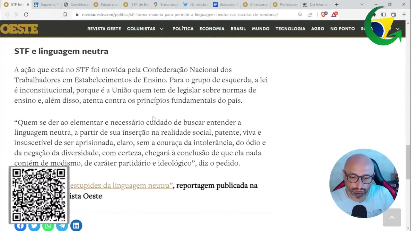Share the article on LinkedIn
Screen dimensions: 411x231
tap(76, 226)
